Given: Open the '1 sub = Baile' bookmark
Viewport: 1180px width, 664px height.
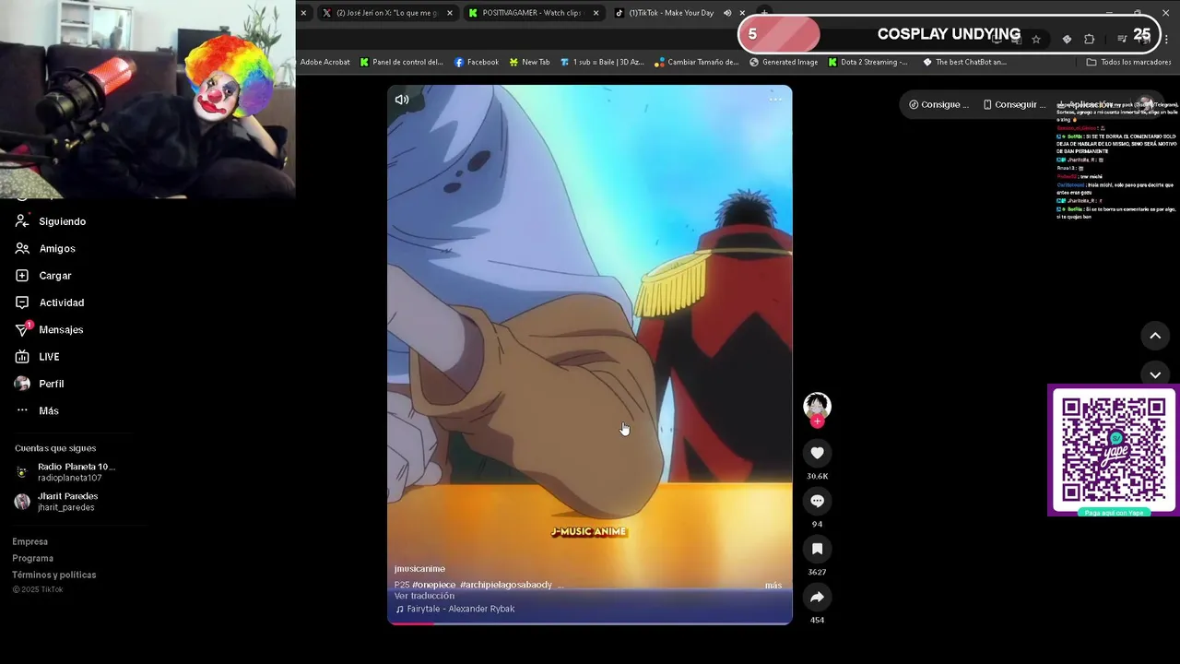Looking at the screenshot, I should tap(602, 62).
